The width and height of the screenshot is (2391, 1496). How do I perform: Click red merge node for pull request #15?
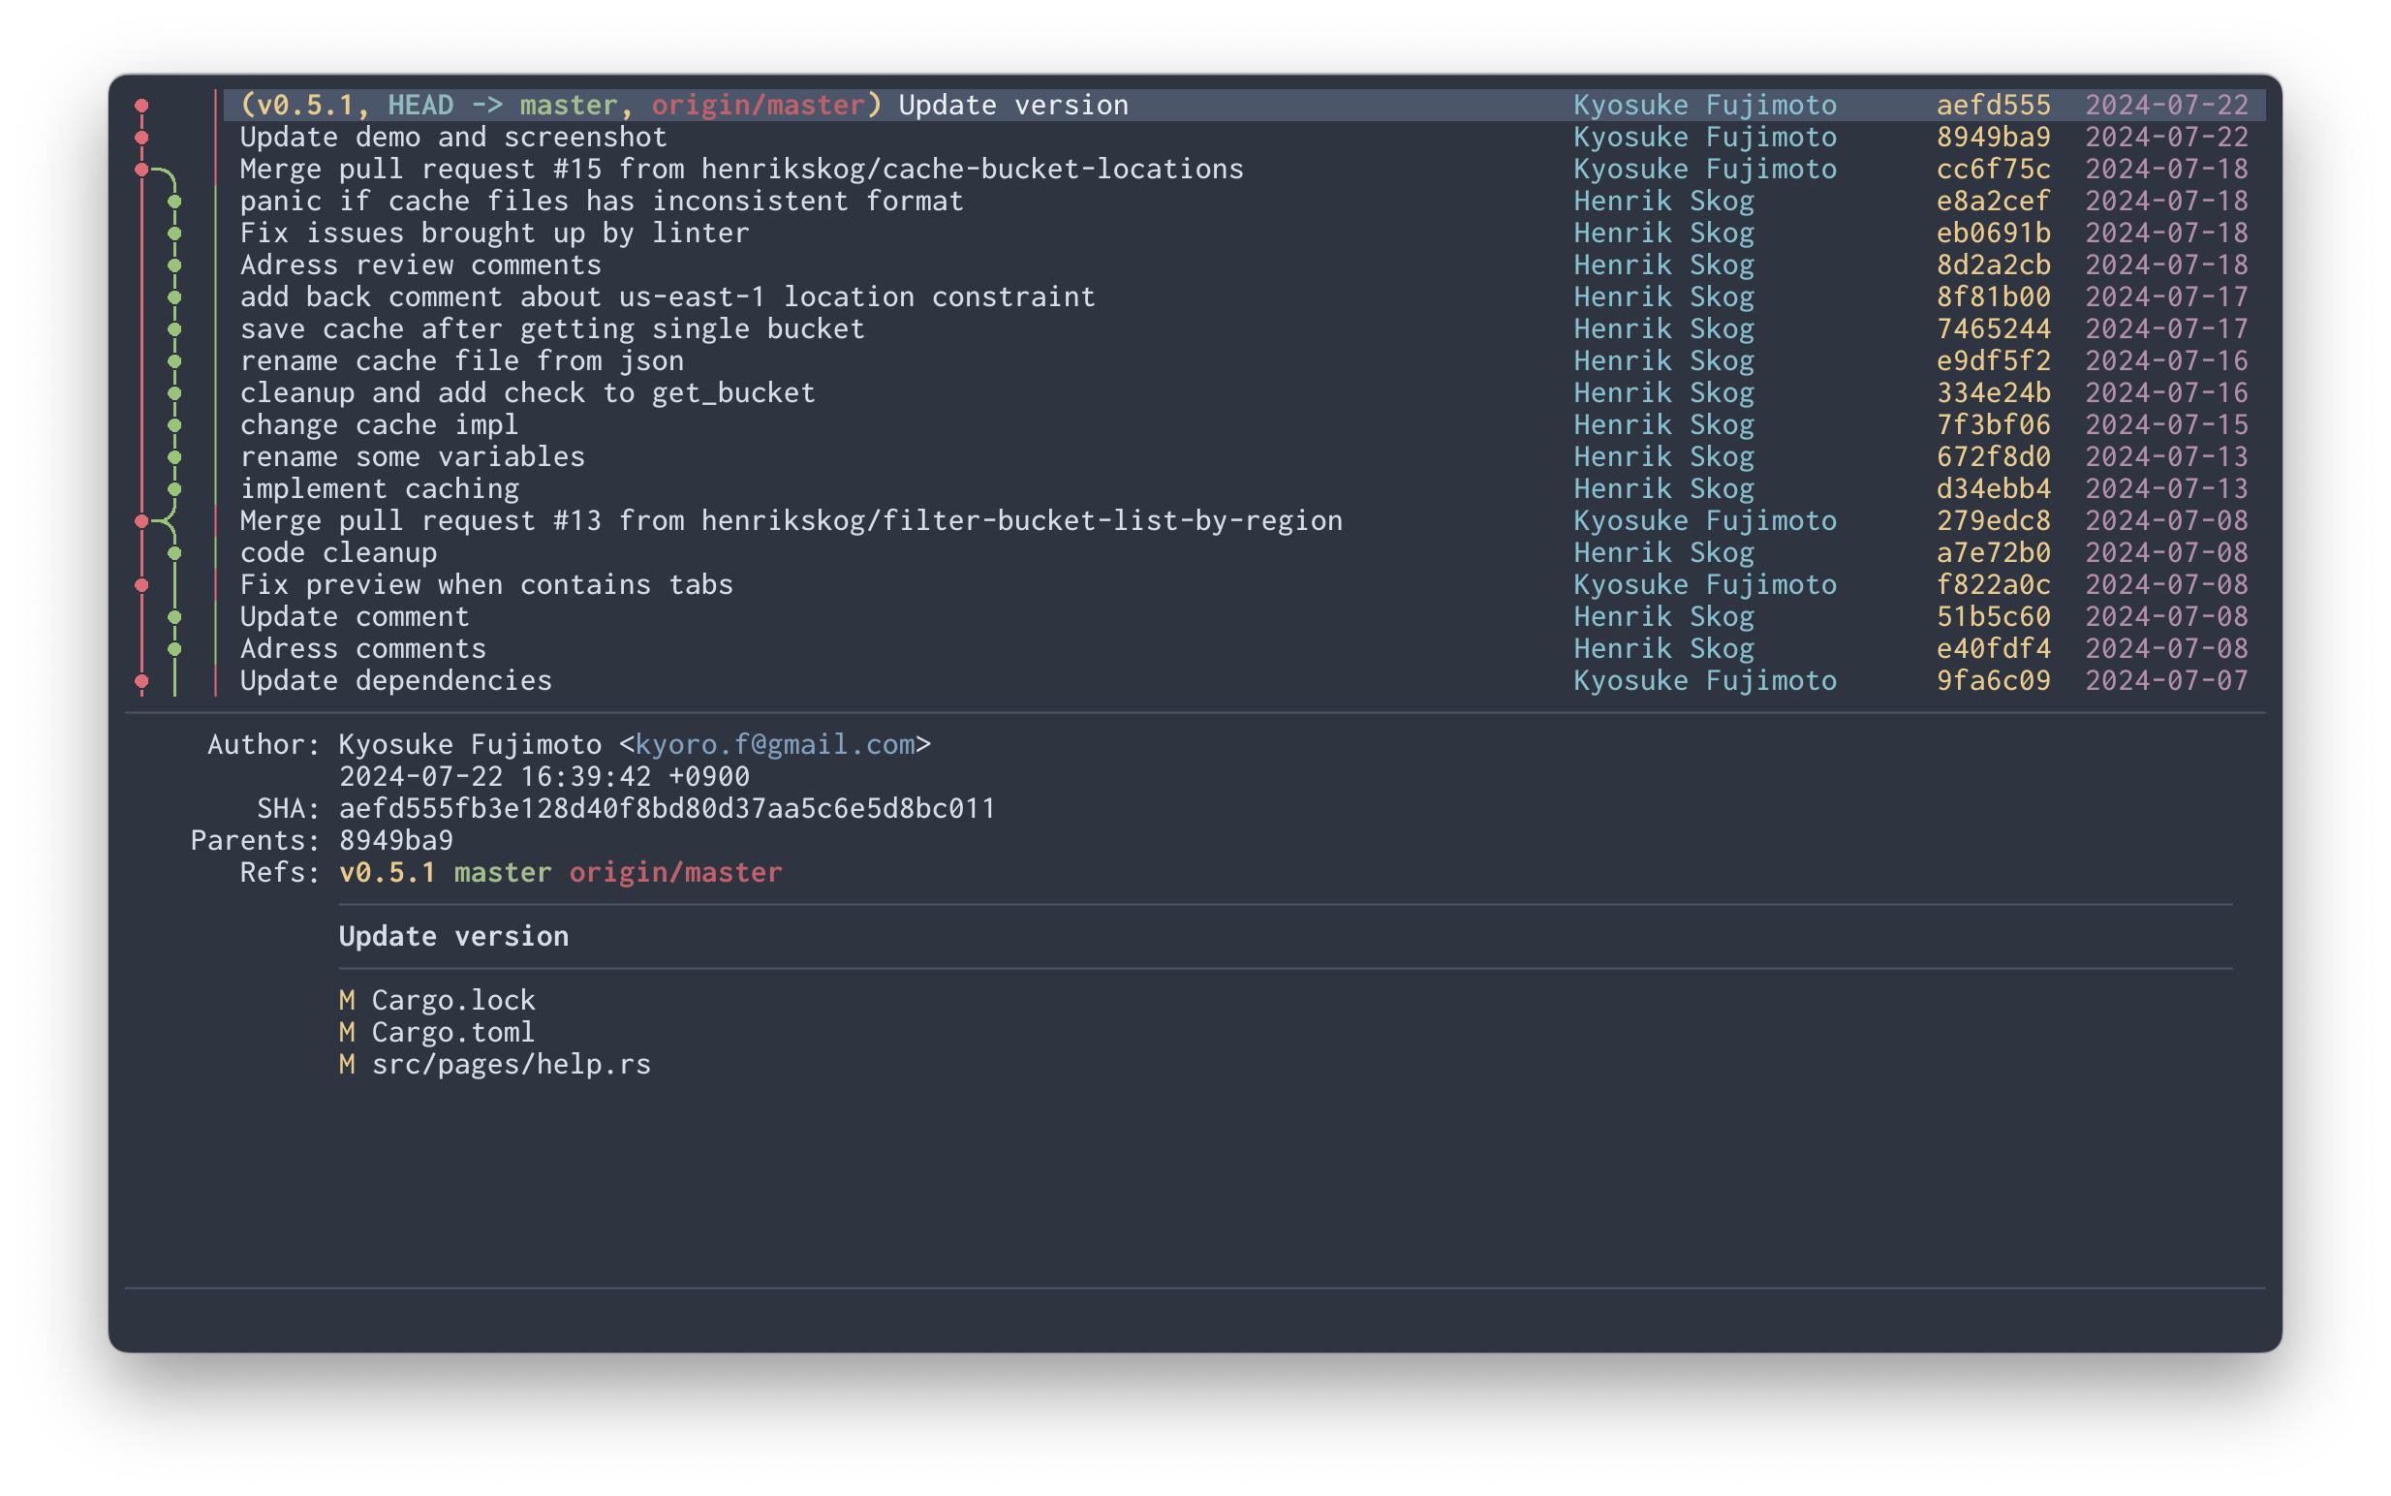coord(141,171)
